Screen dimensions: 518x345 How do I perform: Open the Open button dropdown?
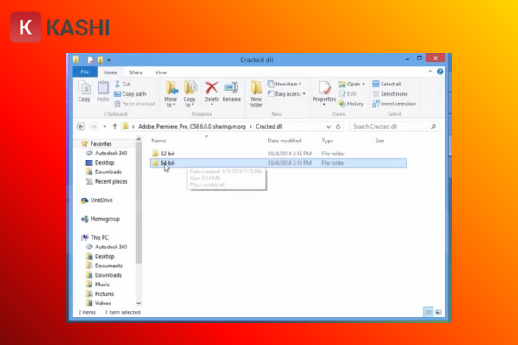(363, 84)
